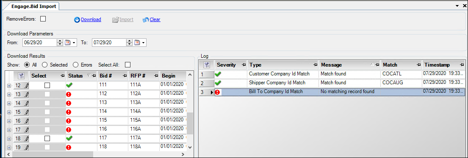This screenshot has width=468, height=158.
Task: Click the pin icon in Severity column header
Action: click(x=243, y=65)
